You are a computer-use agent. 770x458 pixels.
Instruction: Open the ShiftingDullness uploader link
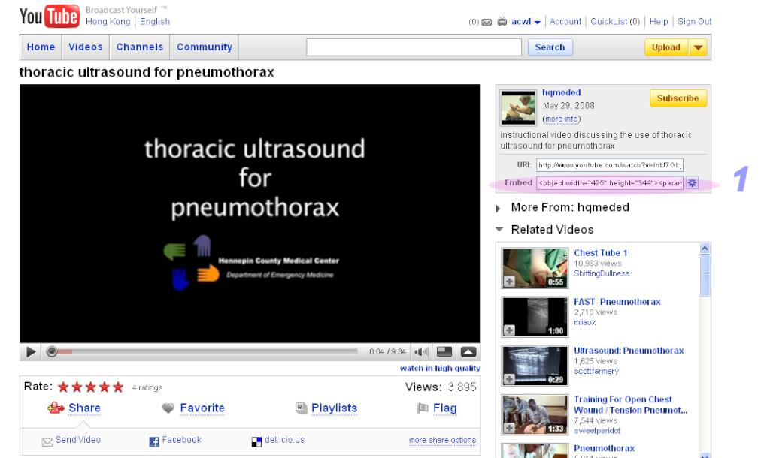coord(602,273)
